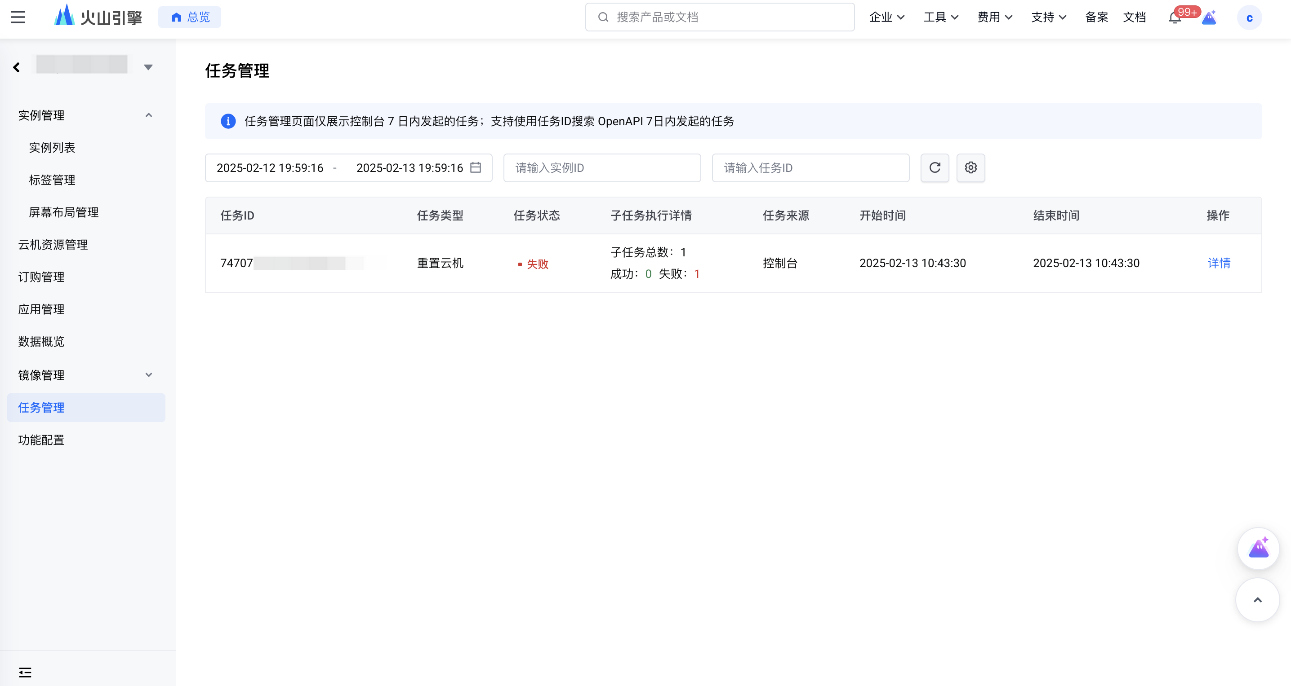
Task: Expand the project selector dropdown arrow
Action: (148, 67)
